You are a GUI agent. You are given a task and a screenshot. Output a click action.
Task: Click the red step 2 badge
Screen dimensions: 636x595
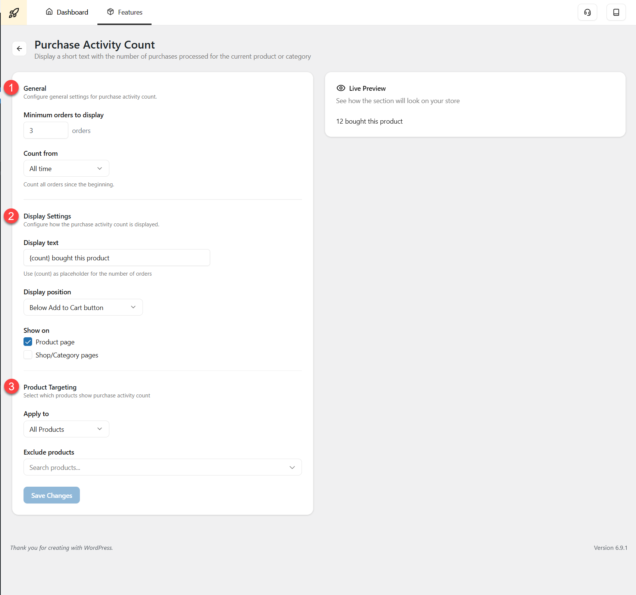[11, 216]
